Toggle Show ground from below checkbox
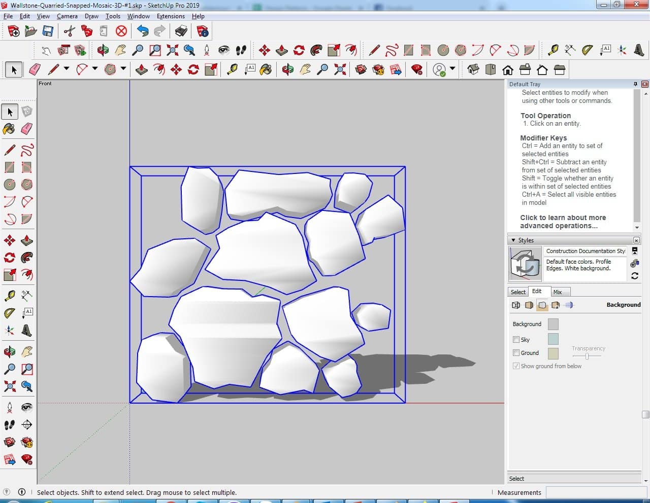 [x=516, y=366]
